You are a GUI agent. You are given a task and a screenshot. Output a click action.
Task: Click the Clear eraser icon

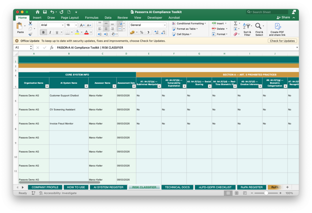pyautogui.click(x=235, y=34)
